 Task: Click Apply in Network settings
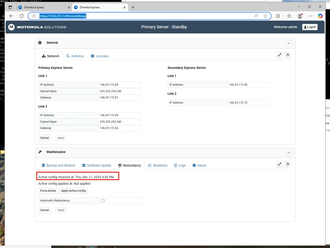coord(61,138)
